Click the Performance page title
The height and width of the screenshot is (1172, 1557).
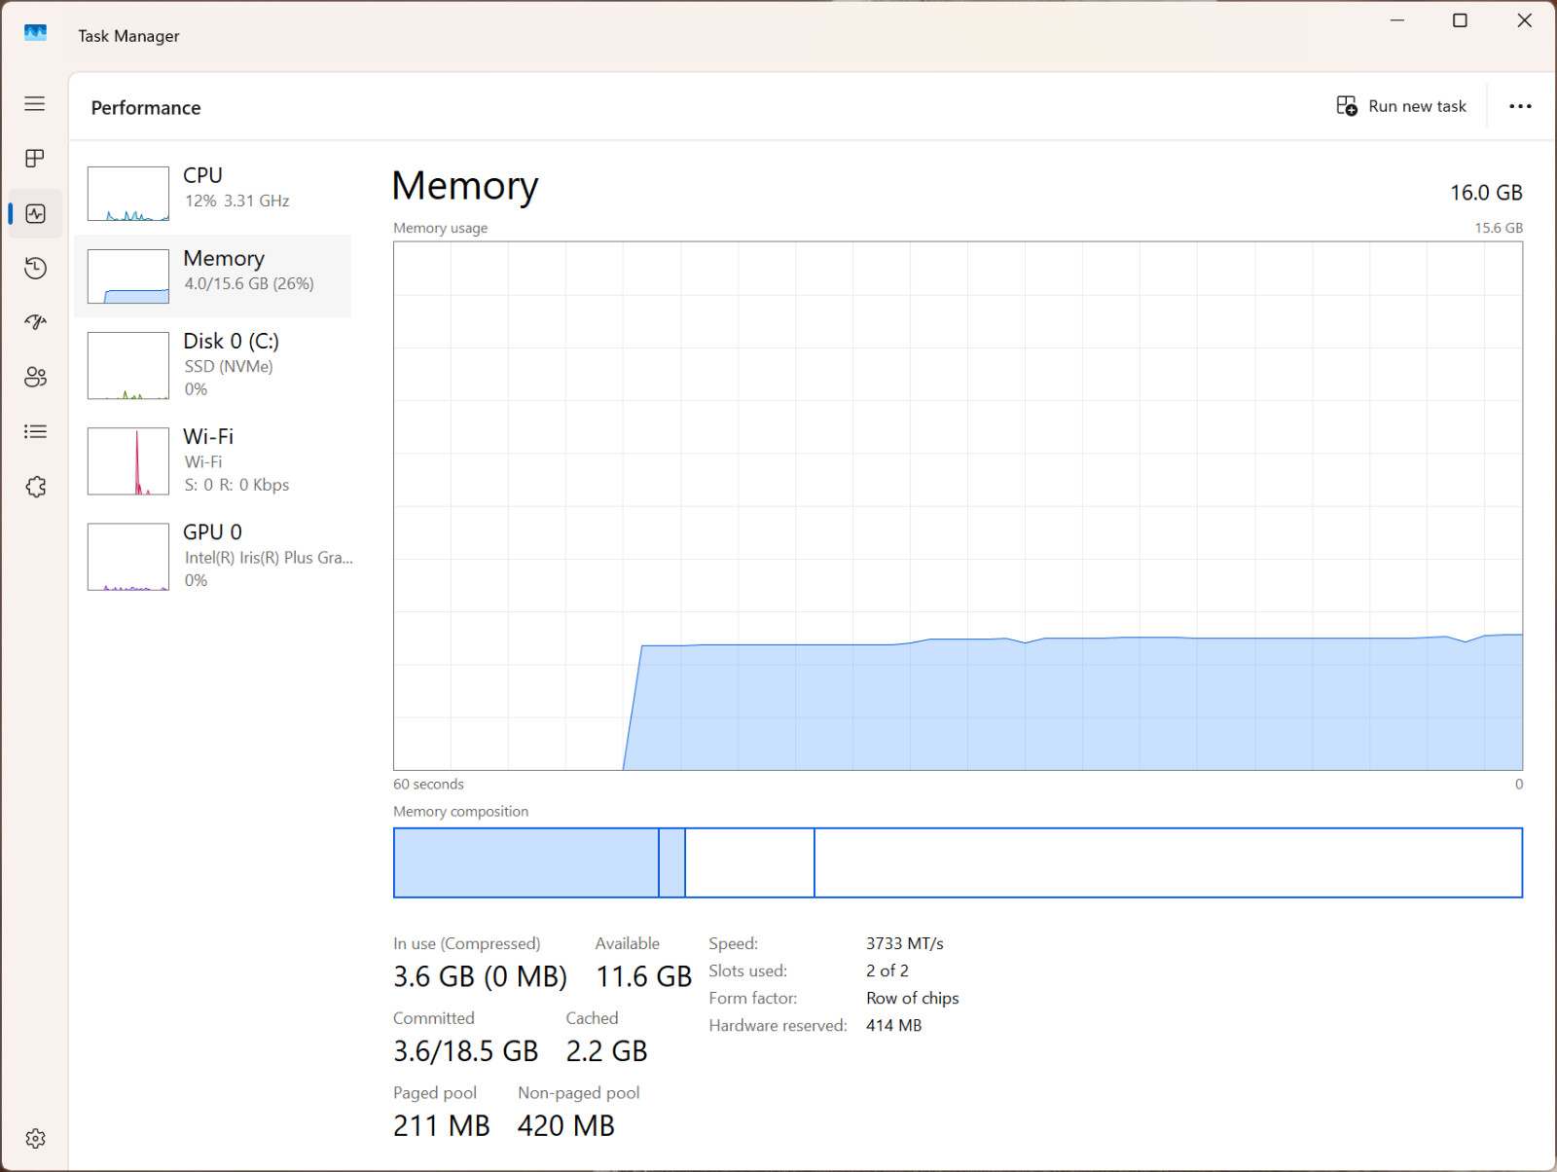146,107
